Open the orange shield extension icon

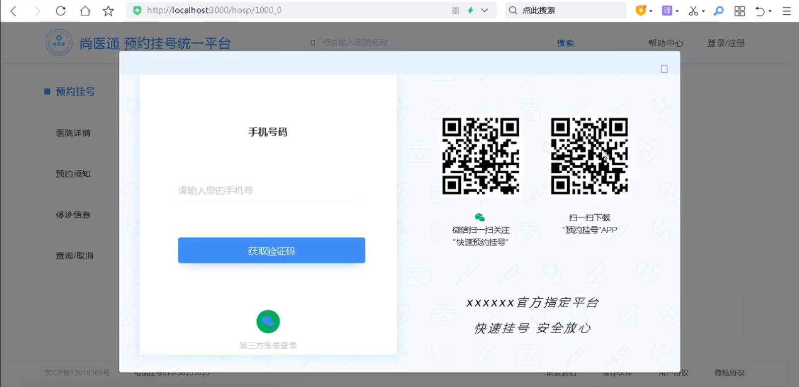[641, 10]
